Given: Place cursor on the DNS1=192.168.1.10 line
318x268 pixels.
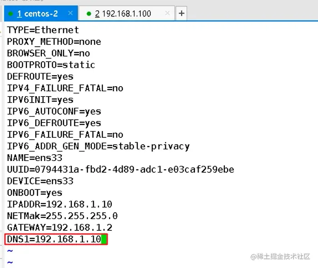Looking at the screenshot, I should [x=54, y=239].
